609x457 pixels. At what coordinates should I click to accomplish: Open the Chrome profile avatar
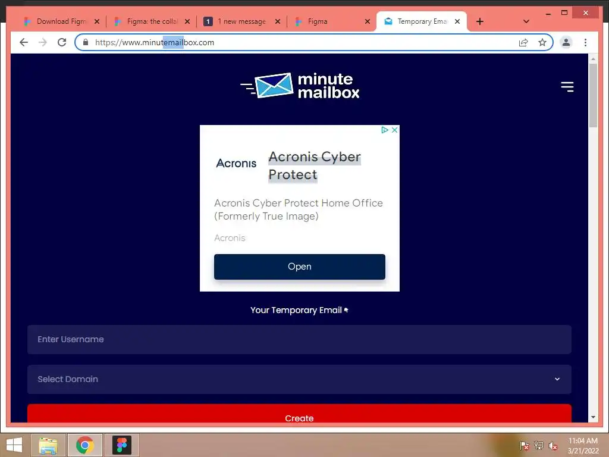point(566,42)
